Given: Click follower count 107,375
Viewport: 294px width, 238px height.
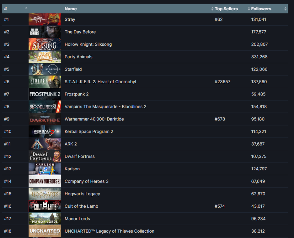Looking at the screenshot, I should pos(259,156).
